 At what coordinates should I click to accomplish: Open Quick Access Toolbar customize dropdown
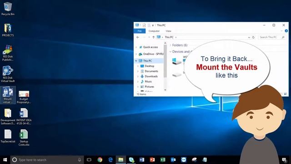[x=153, y=26]
